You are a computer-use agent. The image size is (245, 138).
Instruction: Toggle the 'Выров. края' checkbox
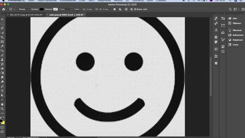coord(135,9)
